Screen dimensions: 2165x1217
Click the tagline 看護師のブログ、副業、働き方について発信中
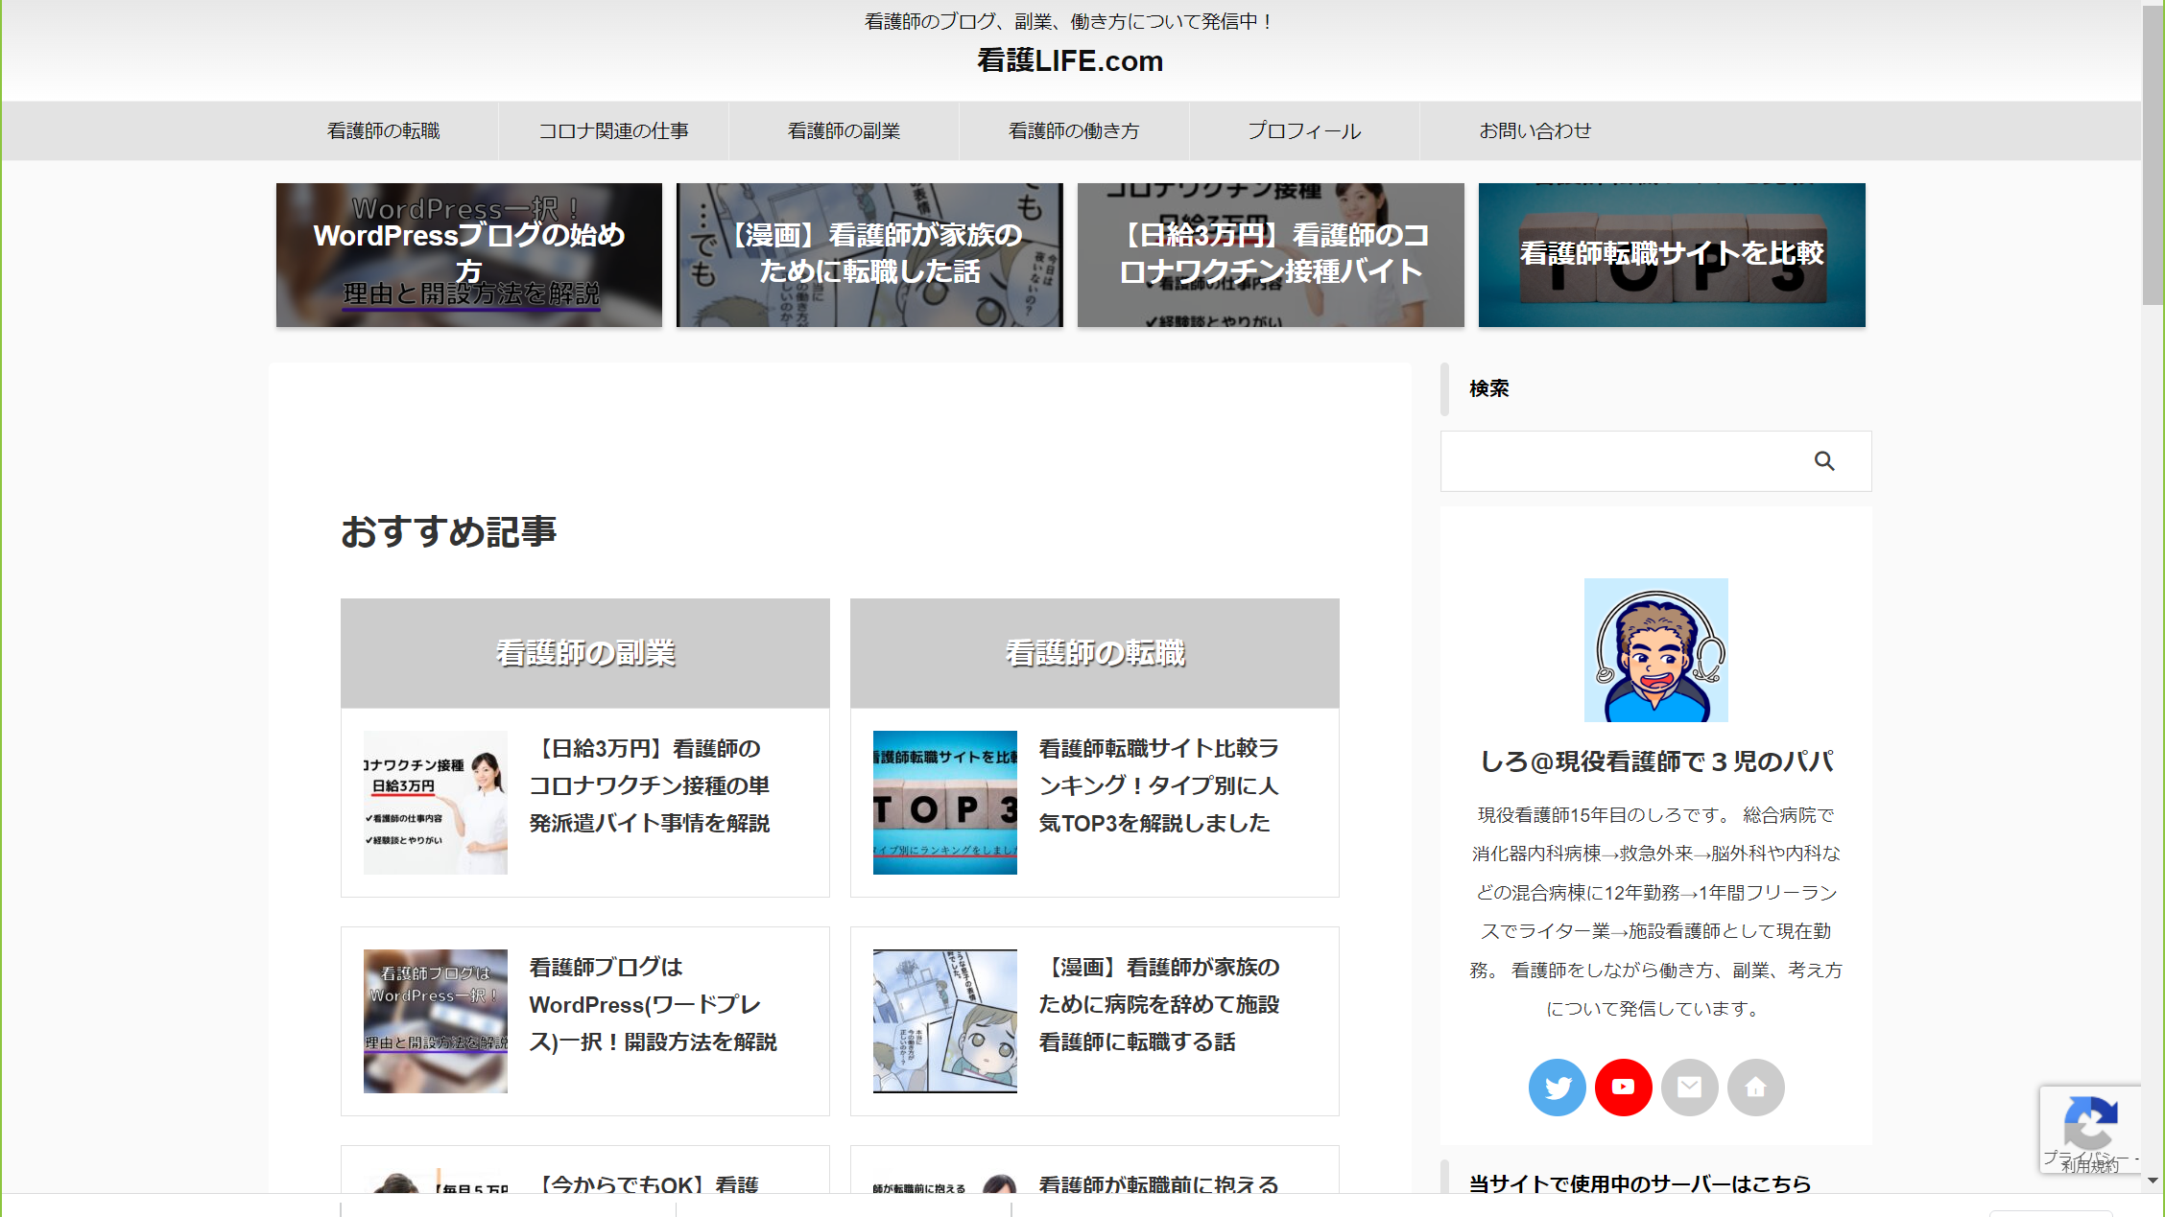pos(1070,21)
